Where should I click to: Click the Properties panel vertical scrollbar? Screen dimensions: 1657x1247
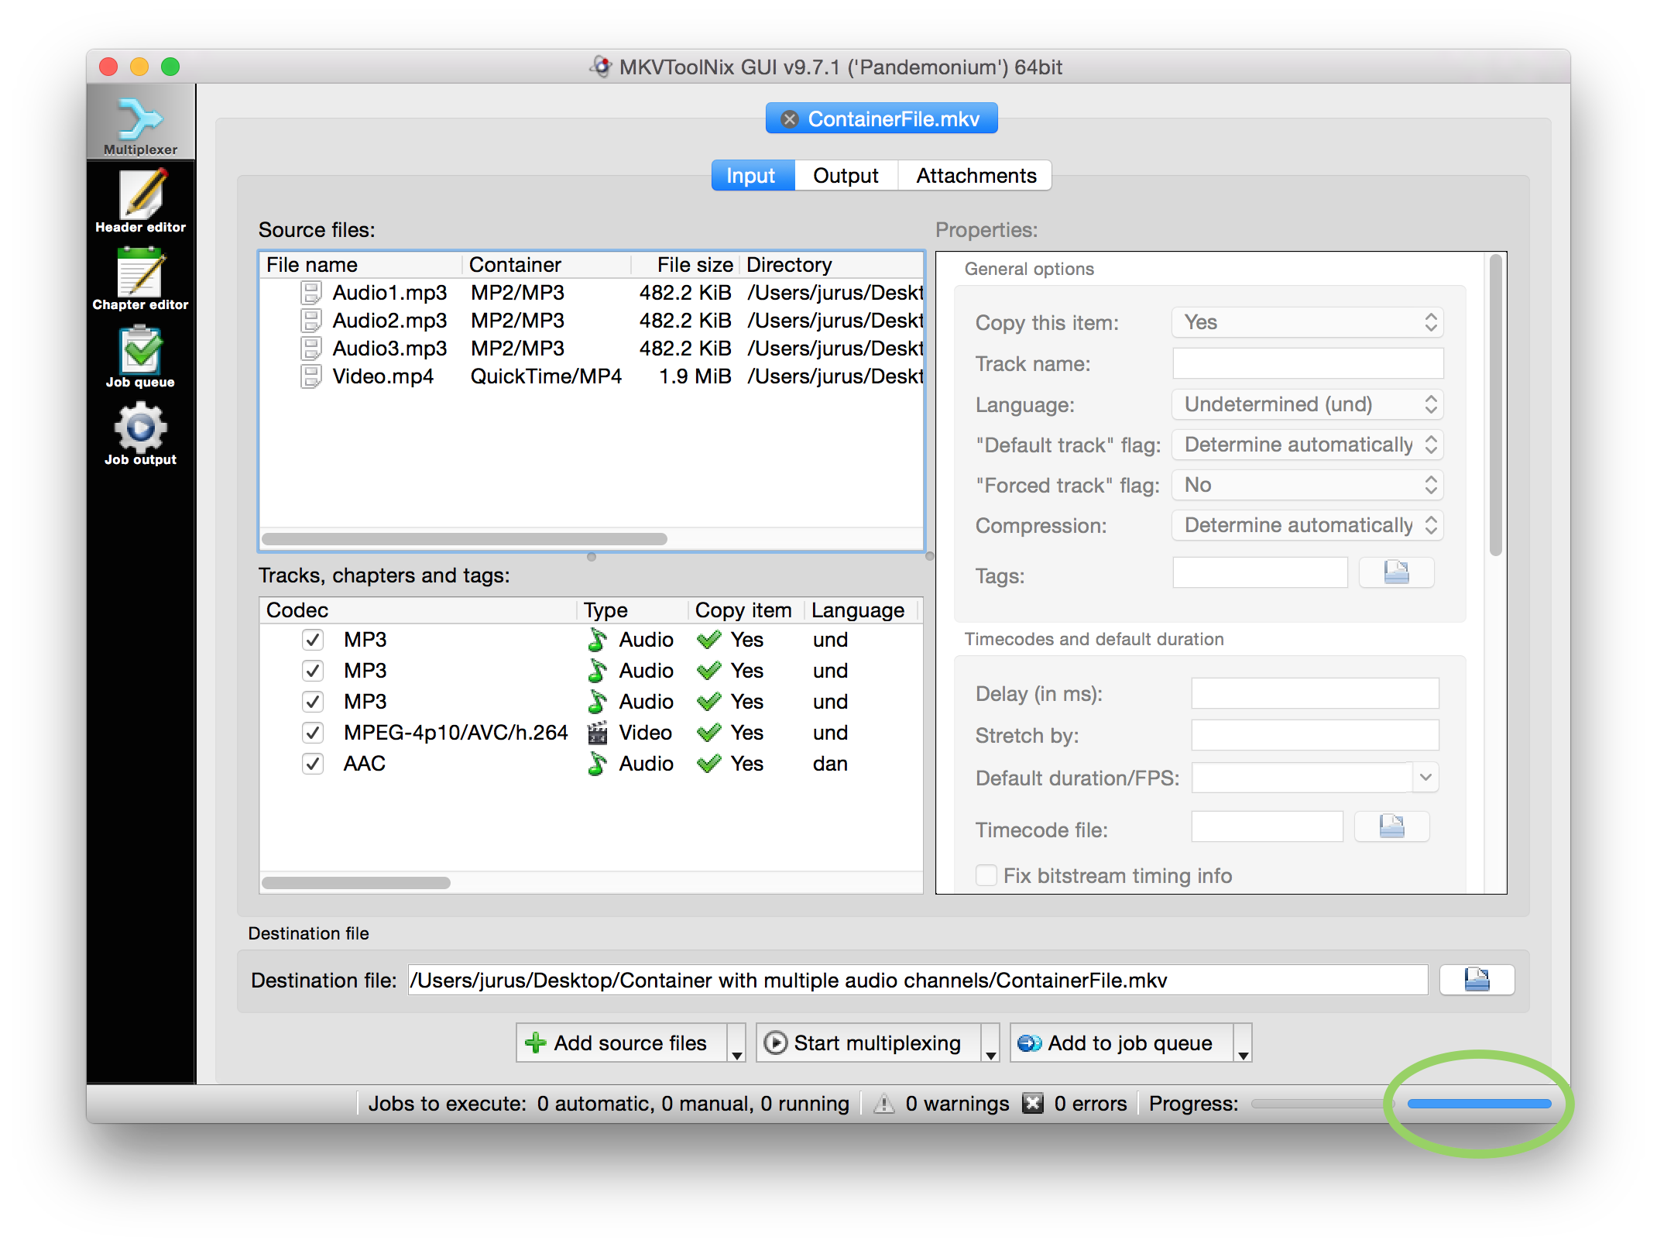click(1495, 405)
